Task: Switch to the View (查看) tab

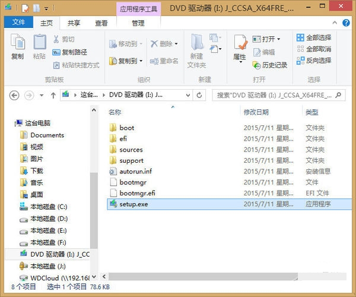Action: tap(101, 23)
